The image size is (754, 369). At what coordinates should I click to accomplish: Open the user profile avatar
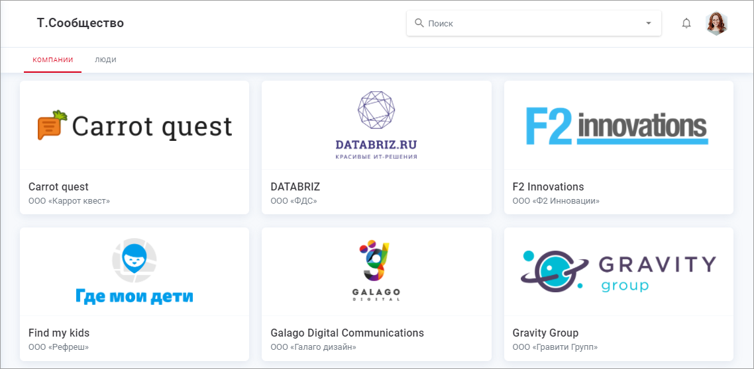717,23
